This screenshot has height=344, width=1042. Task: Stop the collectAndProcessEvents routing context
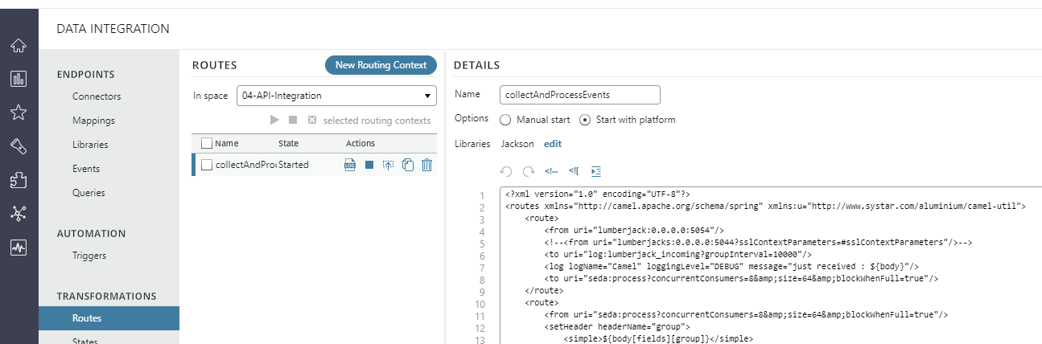click(369, 165)
